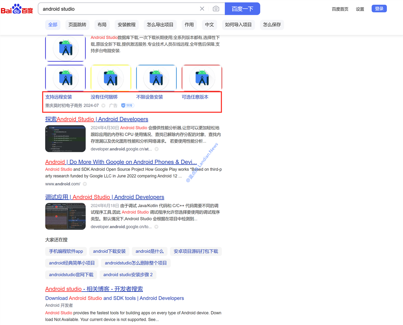403x325 pixels.
Task: Expand dropdown next to 重庆莫时初电子商务 2024-07
Action: [x=103, y=106]
